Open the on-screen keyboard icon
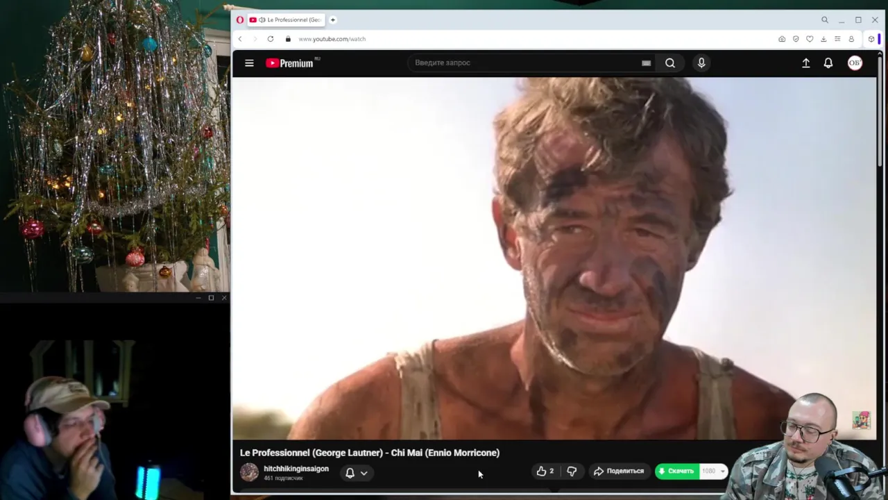The height and width of the screenshot is (500, 888). pyautogui.click(x=646, y=63)
